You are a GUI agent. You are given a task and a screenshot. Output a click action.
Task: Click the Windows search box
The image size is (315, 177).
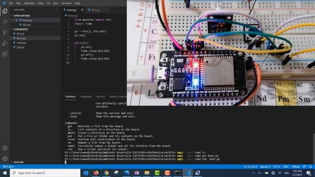point(45,173)
